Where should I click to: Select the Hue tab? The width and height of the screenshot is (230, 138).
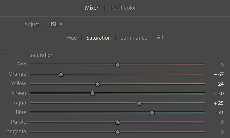coord(72,38)
